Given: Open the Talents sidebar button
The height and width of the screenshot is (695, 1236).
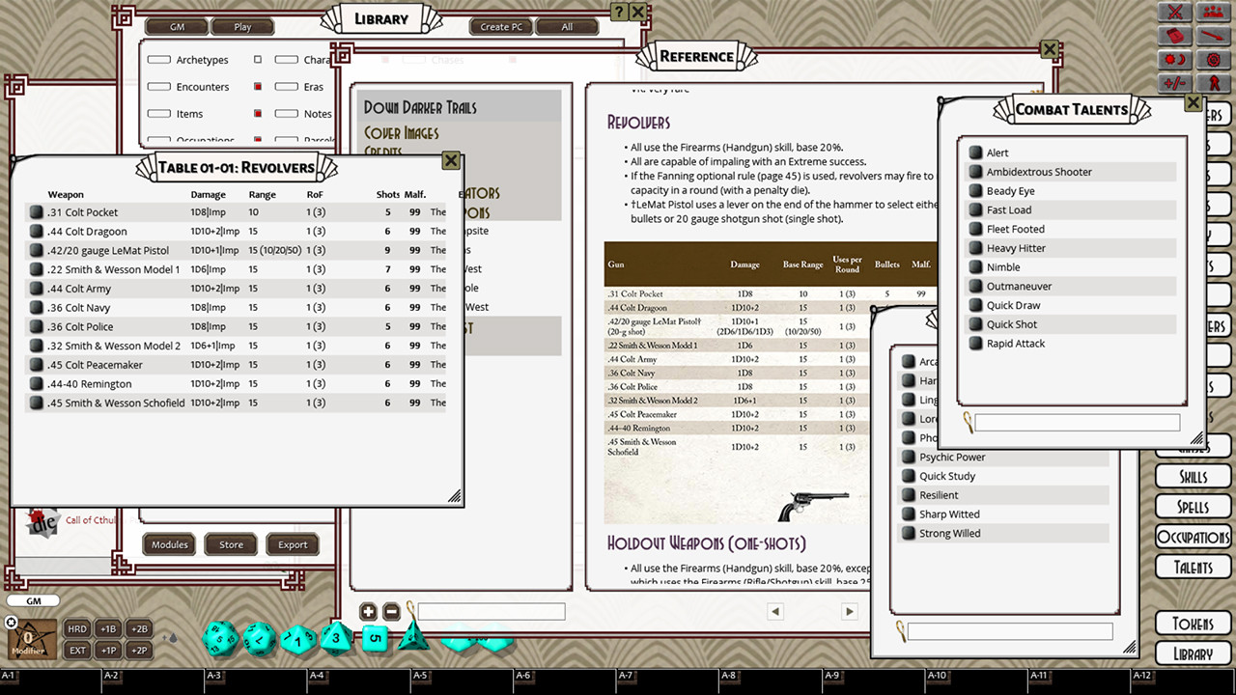Looking at the screenshot, I should pyautogui.click(x=1193, y=567).
